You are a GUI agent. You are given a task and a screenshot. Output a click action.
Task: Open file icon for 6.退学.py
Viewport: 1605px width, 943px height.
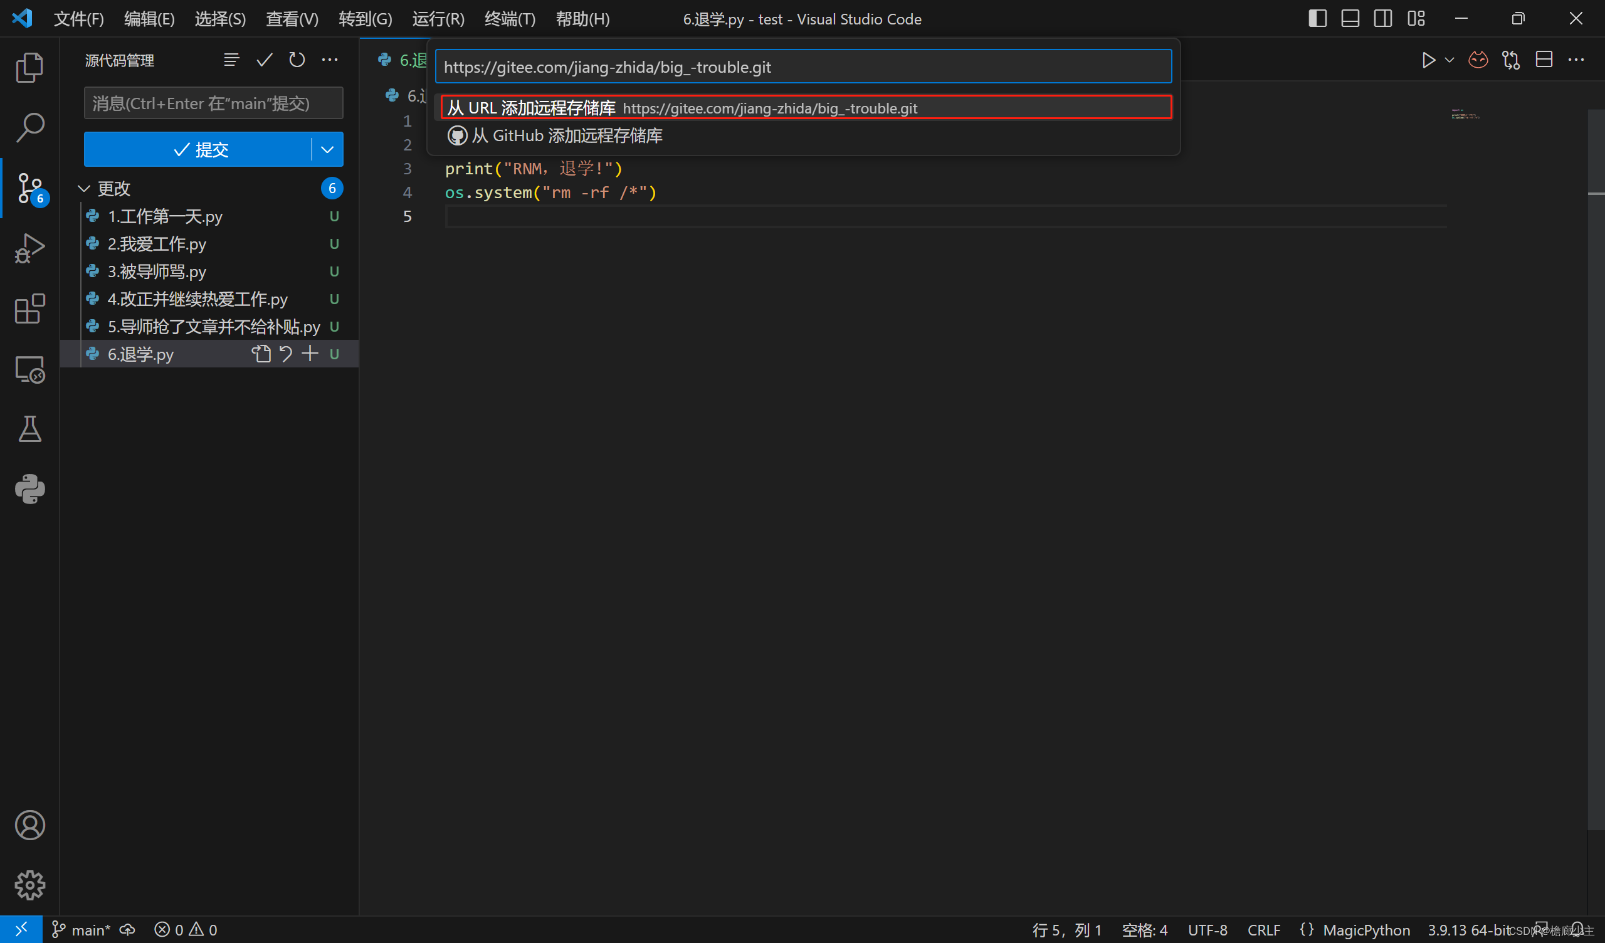[x=261, y=354]
